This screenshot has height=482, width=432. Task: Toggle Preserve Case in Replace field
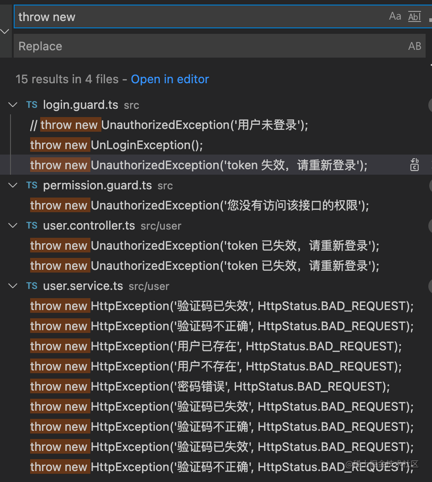[x=414, y=46]
